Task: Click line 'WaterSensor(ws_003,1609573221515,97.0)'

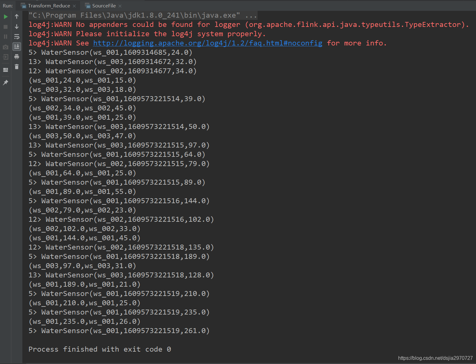Action: pos(119,145)
